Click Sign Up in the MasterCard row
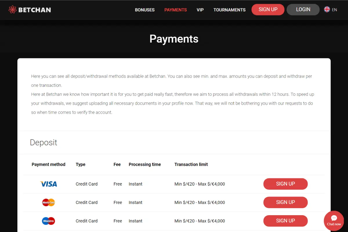348x232 pixels. point(285,202)
